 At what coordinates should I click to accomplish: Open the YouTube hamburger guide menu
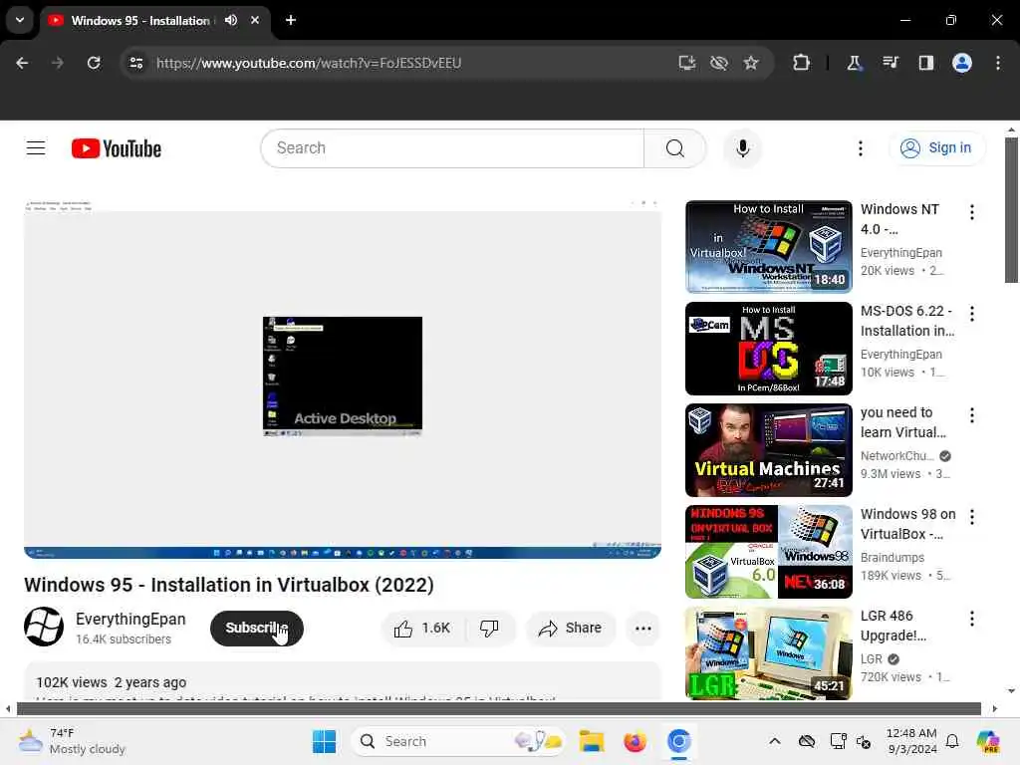pyautogui.click(x=36, y=148)
